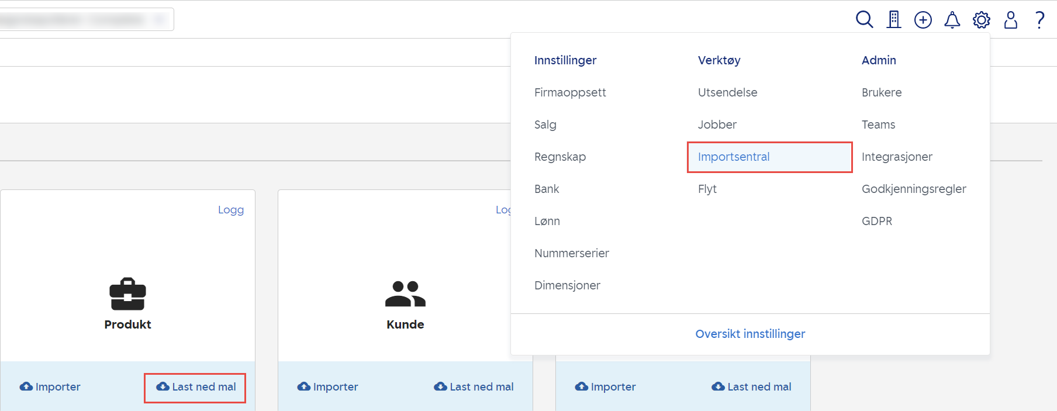Screen dimensions: 1057x411
Task: Click the plus circle create icon
Action: point(923,20)
